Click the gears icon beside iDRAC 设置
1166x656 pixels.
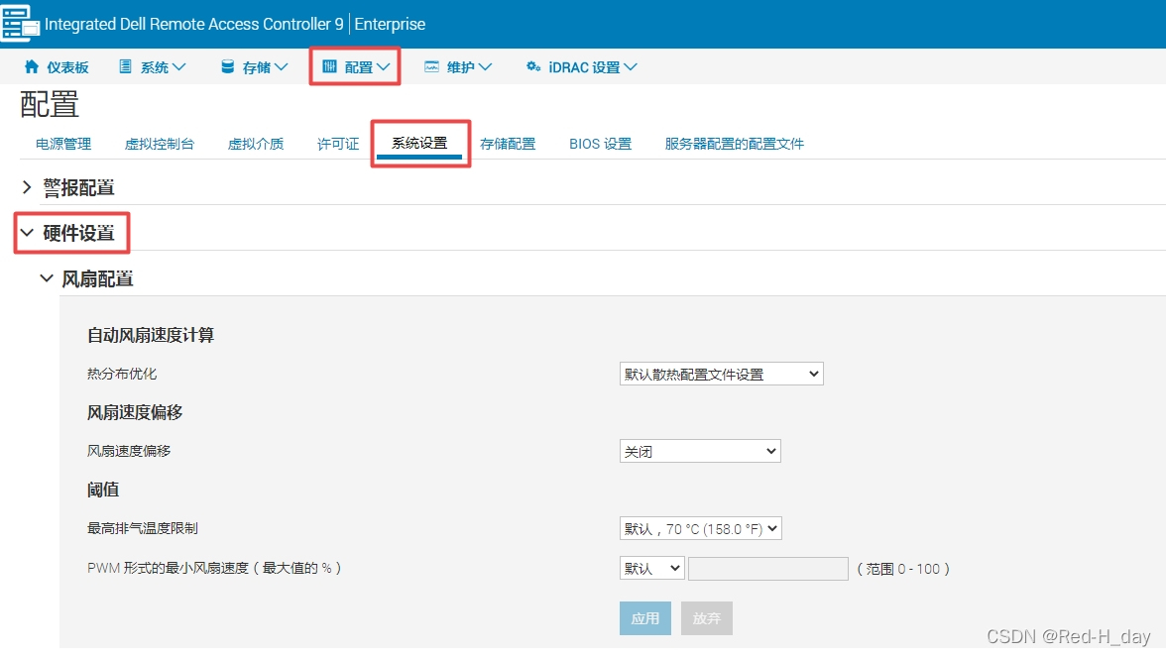pyautogui.click(x=533, y=66)
